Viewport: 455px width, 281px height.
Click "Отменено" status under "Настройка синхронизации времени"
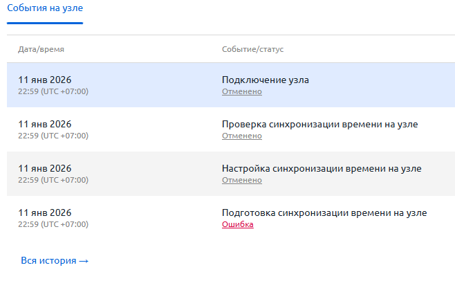pyautogui.click(x=241, y=180)
